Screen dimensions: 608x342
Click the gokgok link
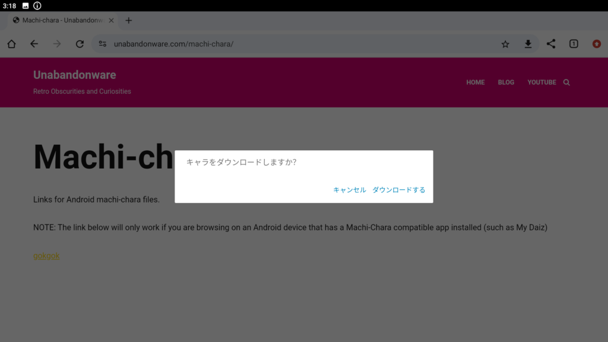[x=46, y=256]
